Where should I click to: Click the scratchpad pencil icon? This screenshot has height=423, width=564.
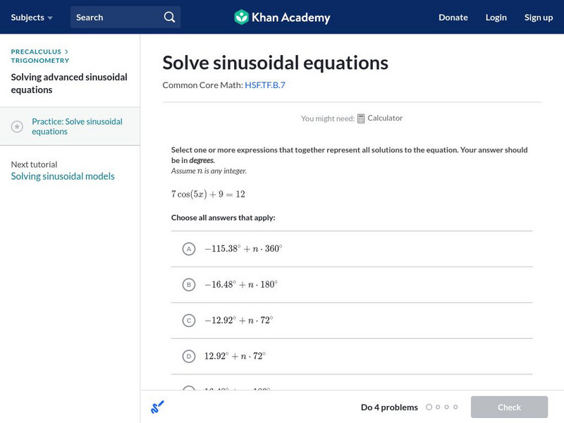157,407
